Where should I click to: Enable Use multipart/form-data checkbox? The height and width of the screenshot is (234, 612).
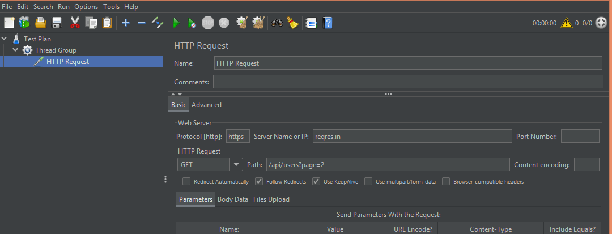click(x=368, y=181)
